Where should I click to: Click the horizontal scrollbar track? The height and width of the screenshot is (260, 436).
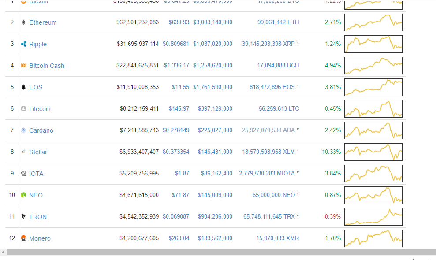tap(221, 252)
